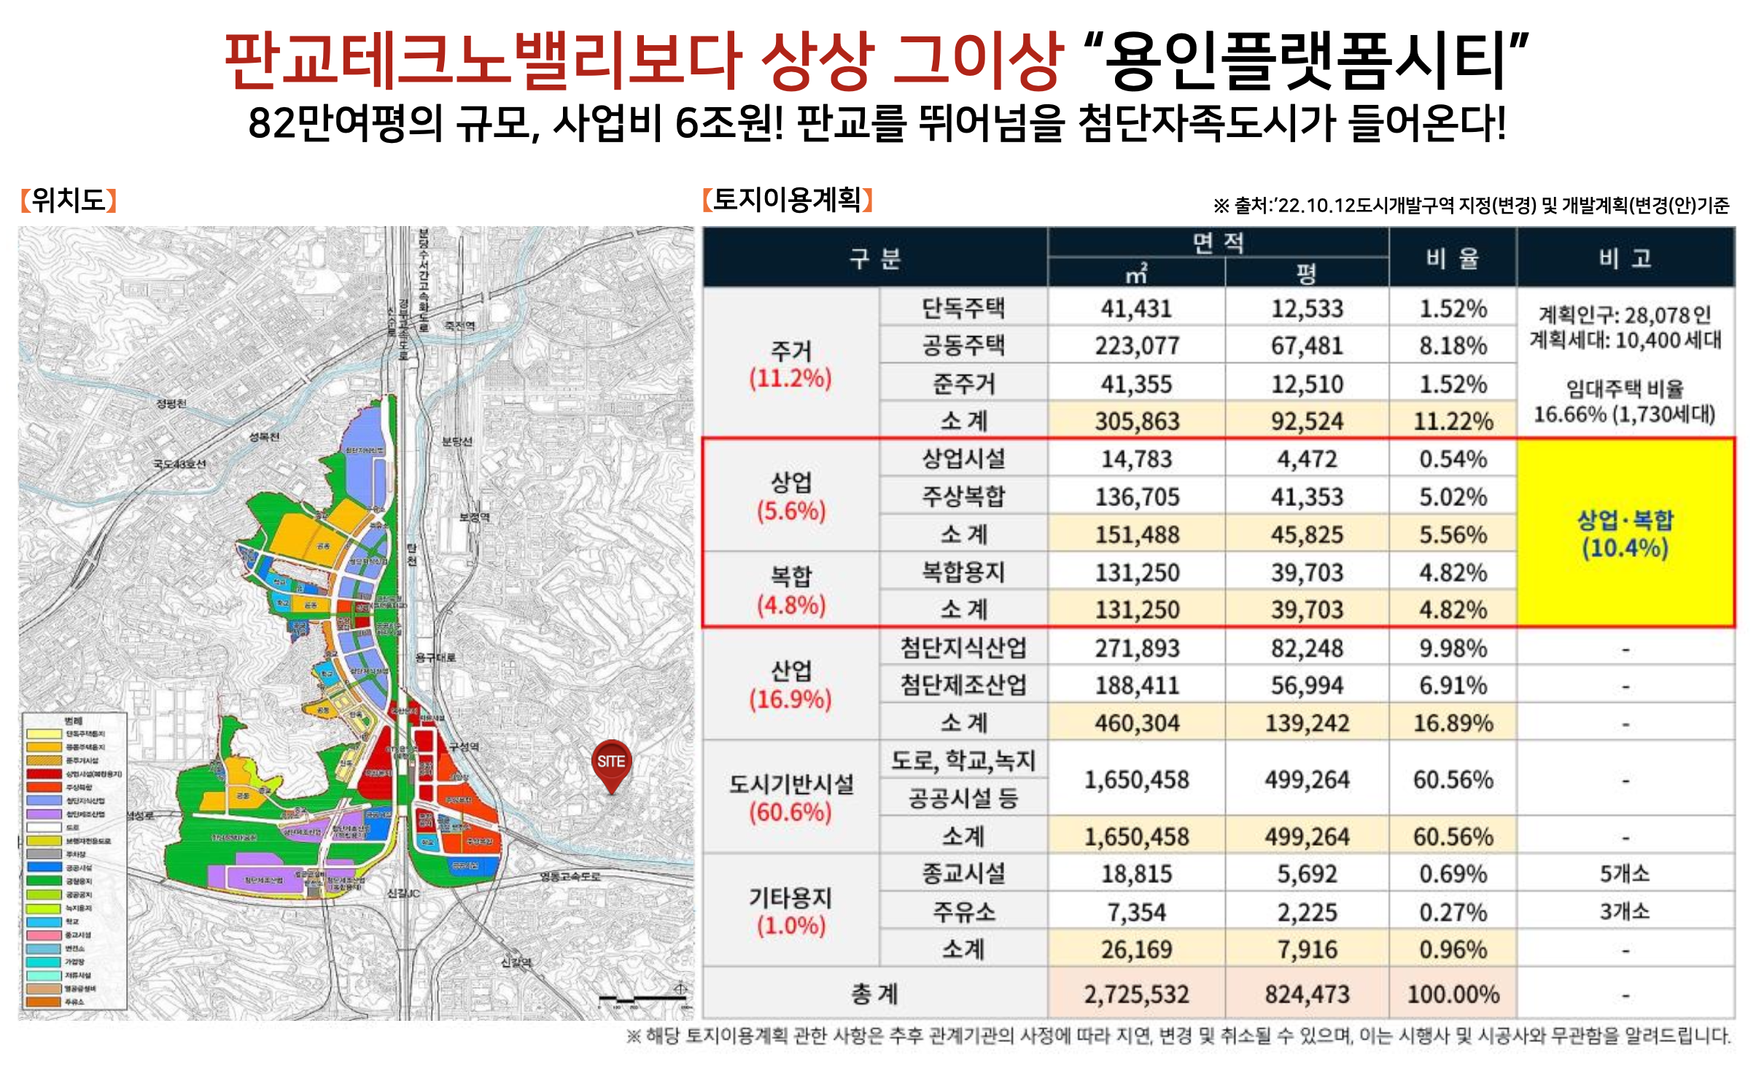Click the 준주거 row label

click(x=963, y=384)
